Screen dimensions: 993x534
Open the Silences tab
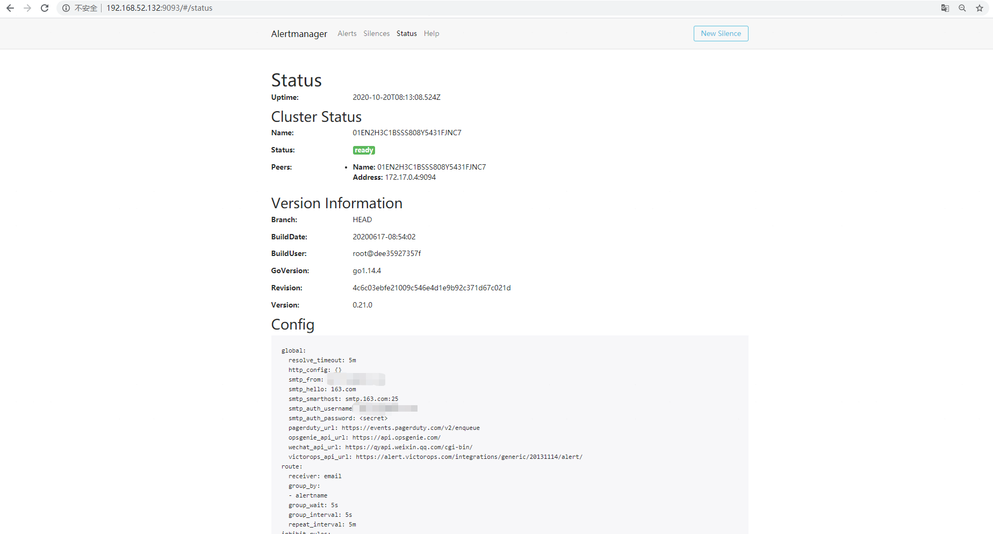pos(376,33)
